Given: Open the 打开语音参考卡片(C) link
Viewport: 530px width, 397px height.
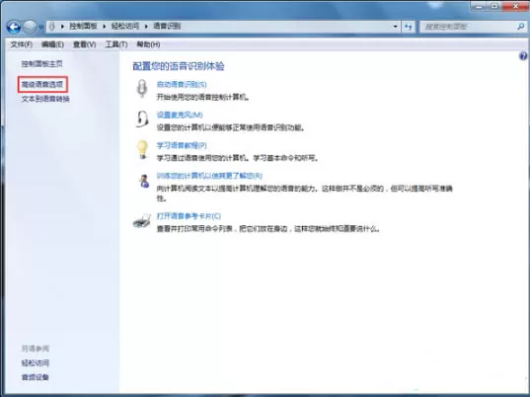Looking at the screenshot, I should pyautogui.click(x=189, y=216).
